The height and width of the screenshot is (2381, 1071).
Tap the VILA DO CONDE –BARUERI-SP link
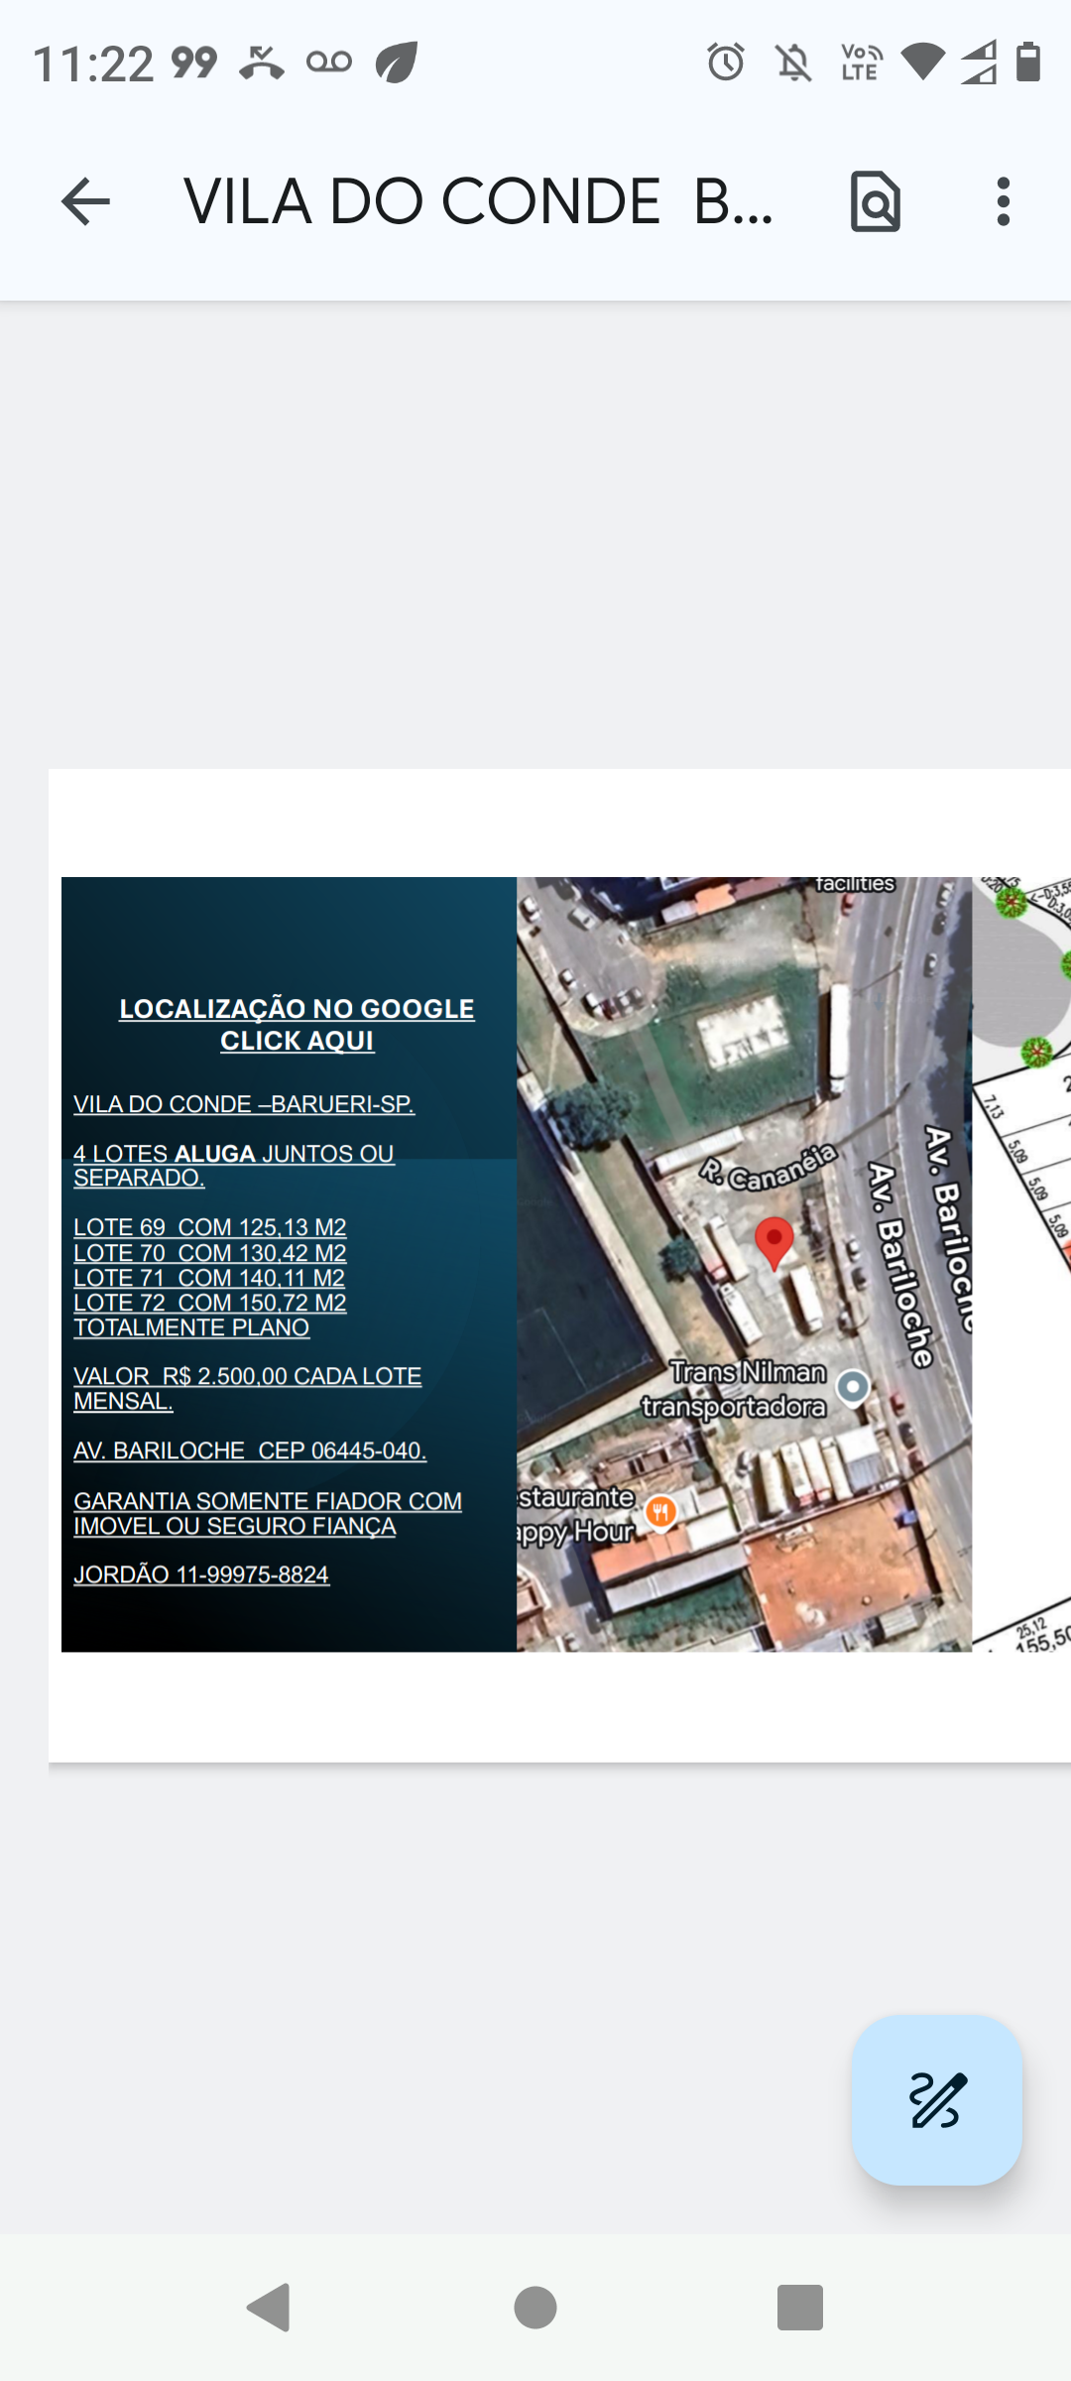click(244, 1104)
